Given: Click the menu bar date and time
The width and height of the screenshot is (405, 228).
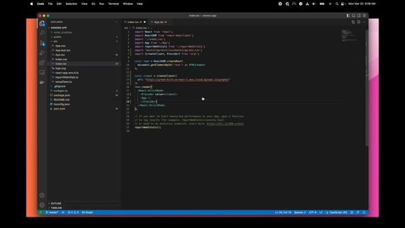Looking at the screenshot, I should pyautogui.click(x=361, y=4).
